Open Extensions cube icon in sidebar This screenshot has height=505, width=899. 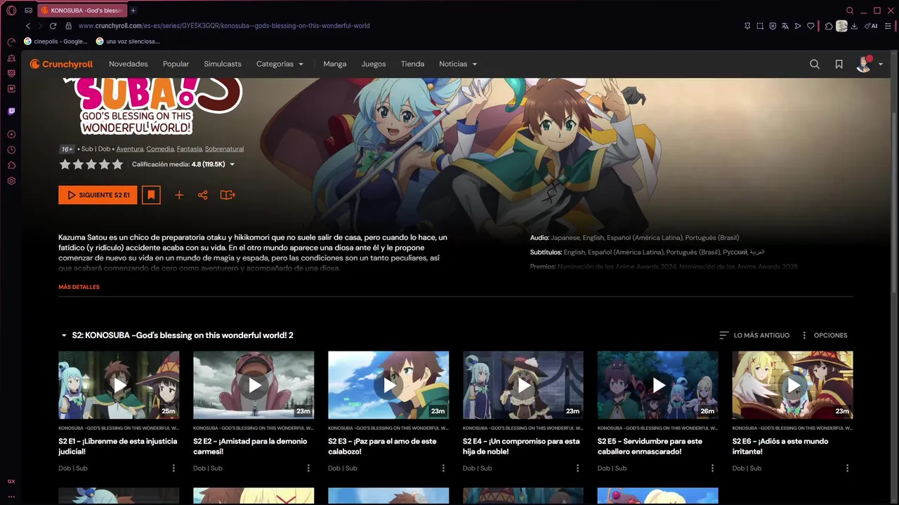pyautogui.click(x=11, y=166)
